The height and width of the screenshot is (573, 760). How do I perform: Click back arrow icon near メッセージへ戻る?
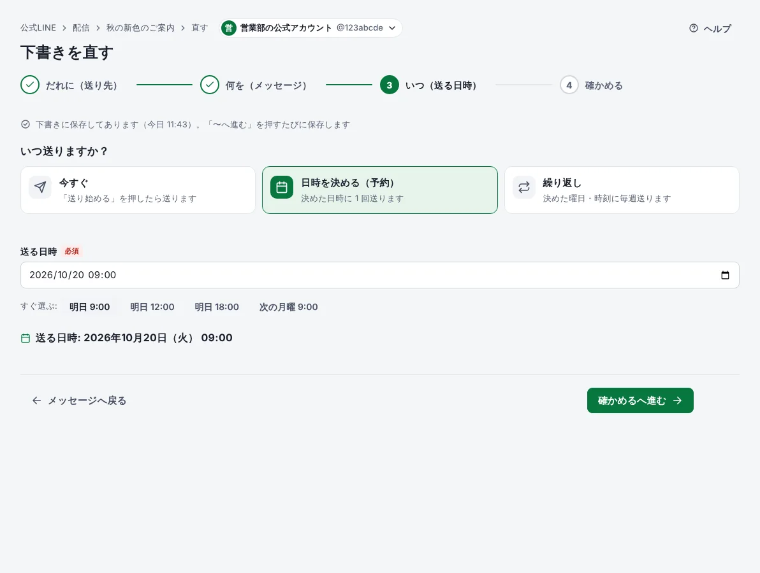pos(36,400)
